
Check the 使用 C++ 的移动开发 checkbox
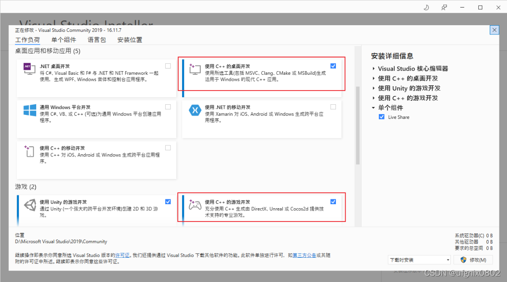168,148
